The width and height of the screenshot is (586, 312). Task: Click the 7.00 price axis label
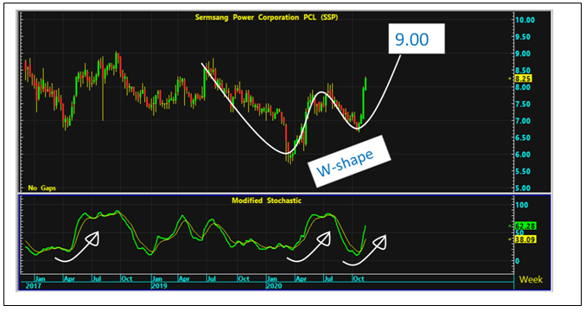523,121
